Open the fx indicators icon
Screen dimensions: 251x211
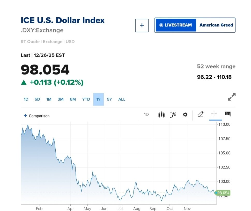click(x=173, y=114)
